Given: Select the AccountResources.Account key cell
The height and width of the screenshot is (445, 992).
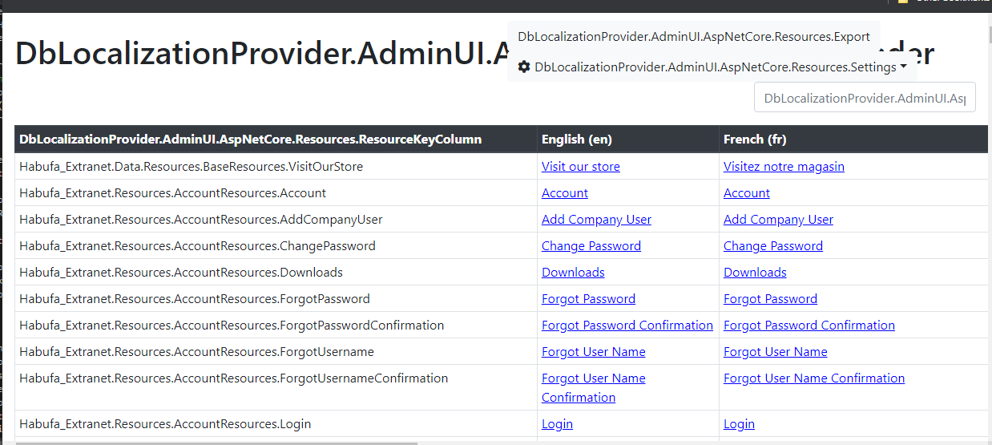Looking at the screenshot, I should point(276,193).
